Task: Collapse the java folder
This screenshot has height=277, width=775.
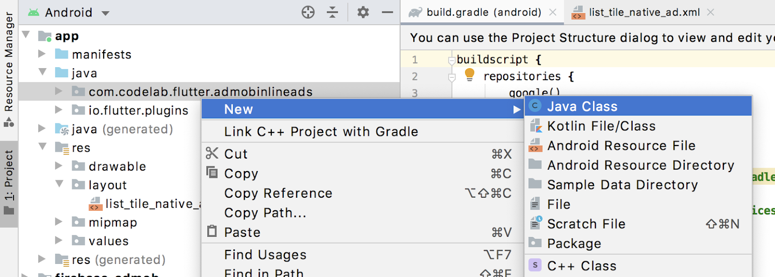Action: pos(42,73)
